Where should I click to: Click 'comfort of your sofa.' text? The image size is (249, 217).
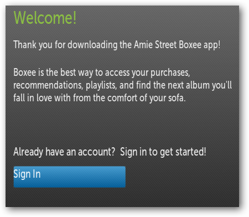coord(147,98)
